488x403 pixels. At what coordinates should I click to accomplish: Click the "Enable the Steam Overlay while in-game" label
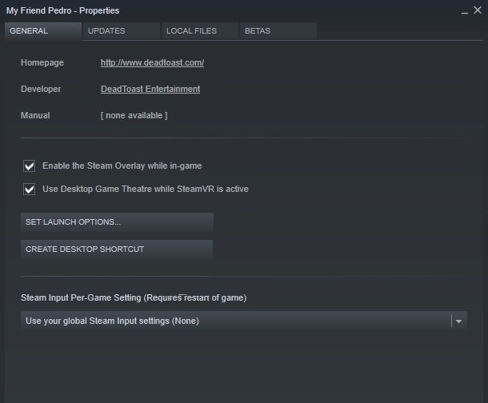click(122, 166)
